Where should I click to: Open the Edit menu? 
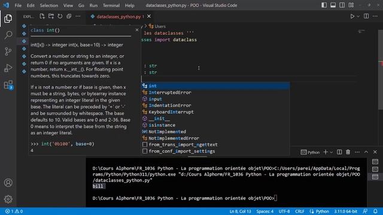[31, 5]
